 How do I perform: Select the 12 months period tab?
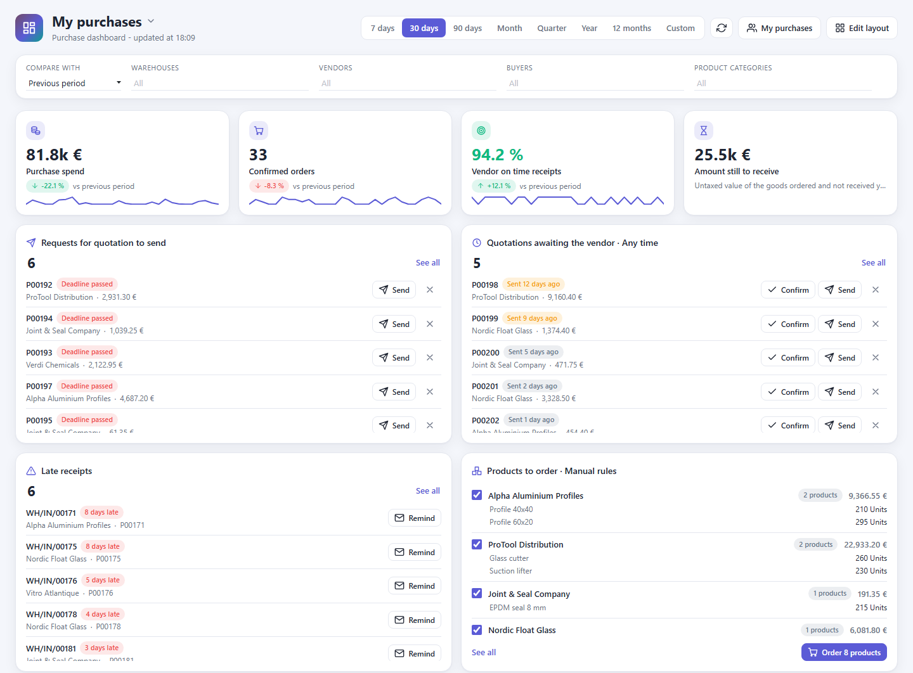631,28
